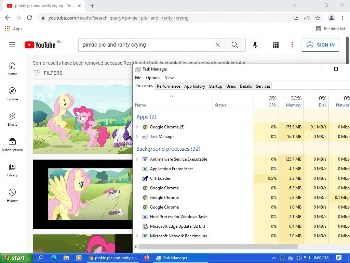This screenshot has width=350, height=263.
Task: Open Explore in YouTube sidebar
Action: [x=12, y=94]
